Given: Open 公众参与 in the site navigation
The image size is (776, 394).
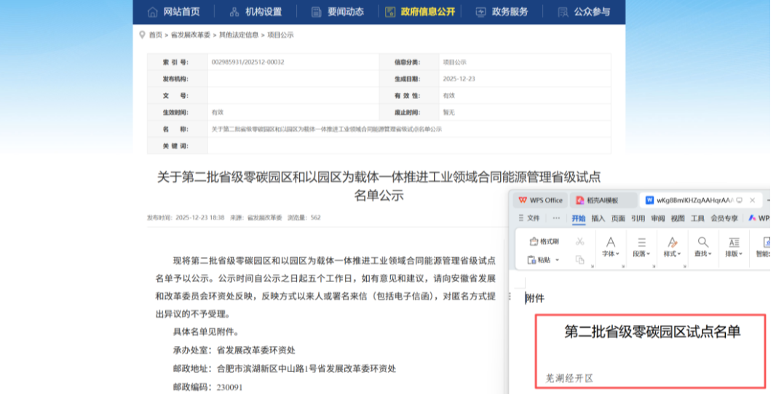Looking at the screenshot, I should tap(592, 12).
